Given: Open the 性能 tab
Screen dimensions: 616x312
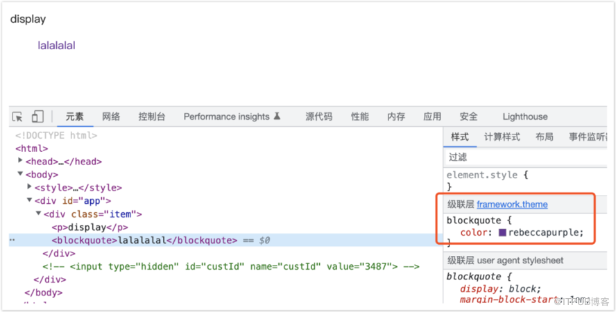Looking at the screenshot, I should coord(360,116).
